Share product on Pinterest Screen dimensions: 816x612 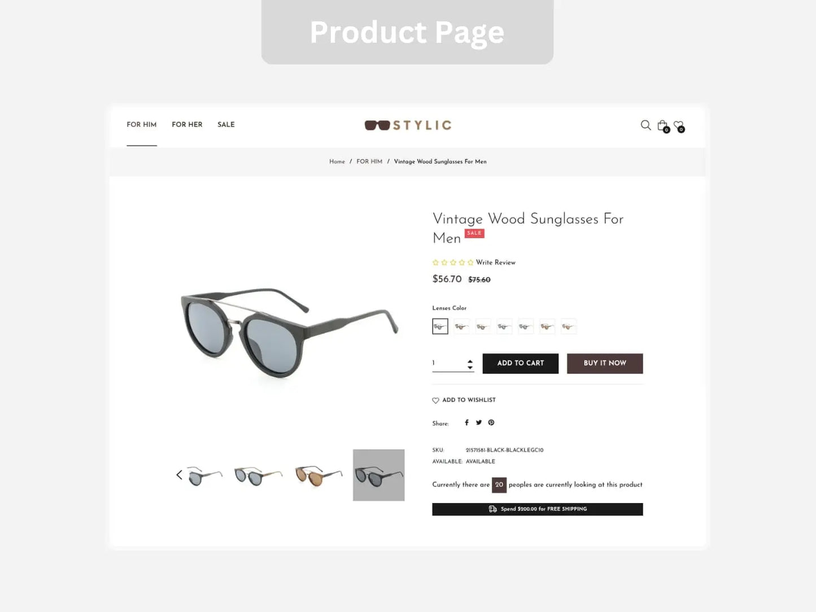click(491, 422)
